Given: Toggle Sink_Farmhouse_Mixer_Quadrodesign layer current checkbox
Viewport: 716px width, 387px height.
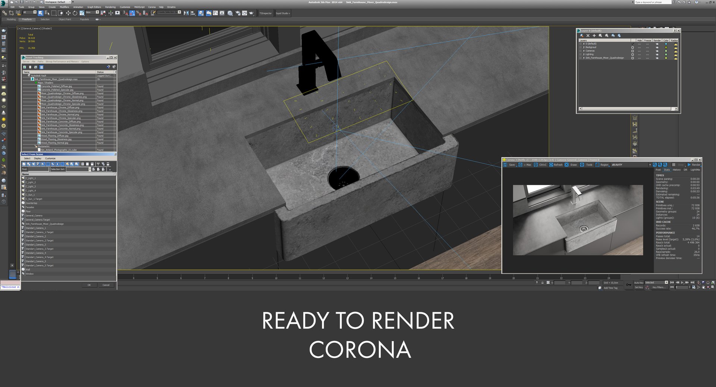Looking at the screenshot, I should (x=632, y=58).
